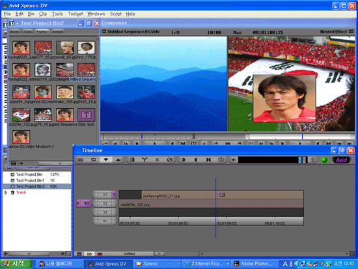Click the Y-shaped tool icon in Timeline toolbar
The height and width of the screenshot is (269, 358).
145,160
